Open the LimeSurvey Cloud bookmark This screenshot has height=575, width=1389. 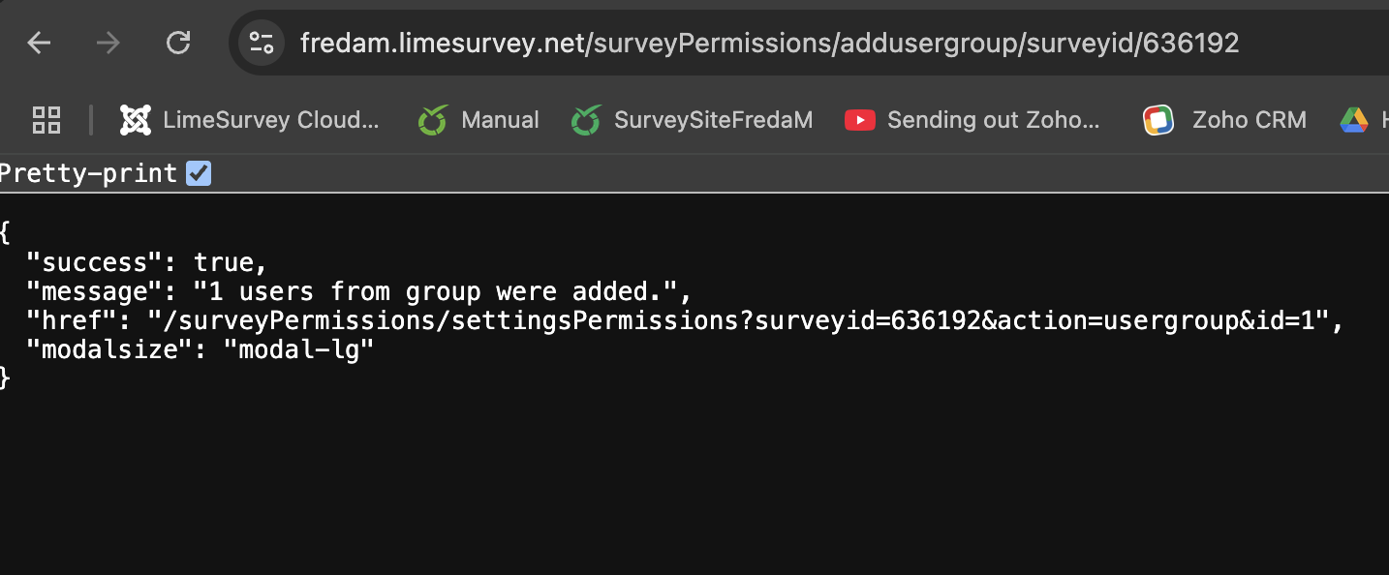[x=270, y=120]
